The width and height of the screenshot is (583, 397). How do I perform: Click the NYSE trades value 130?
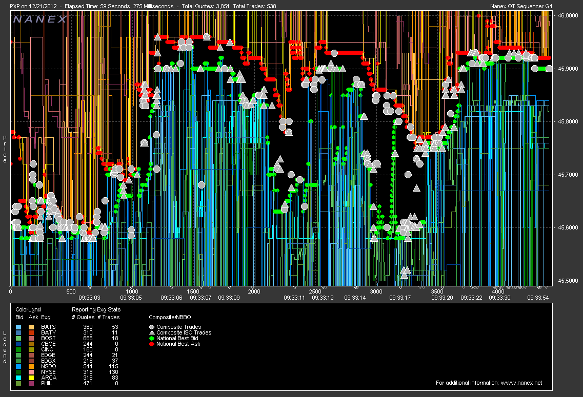113,372
